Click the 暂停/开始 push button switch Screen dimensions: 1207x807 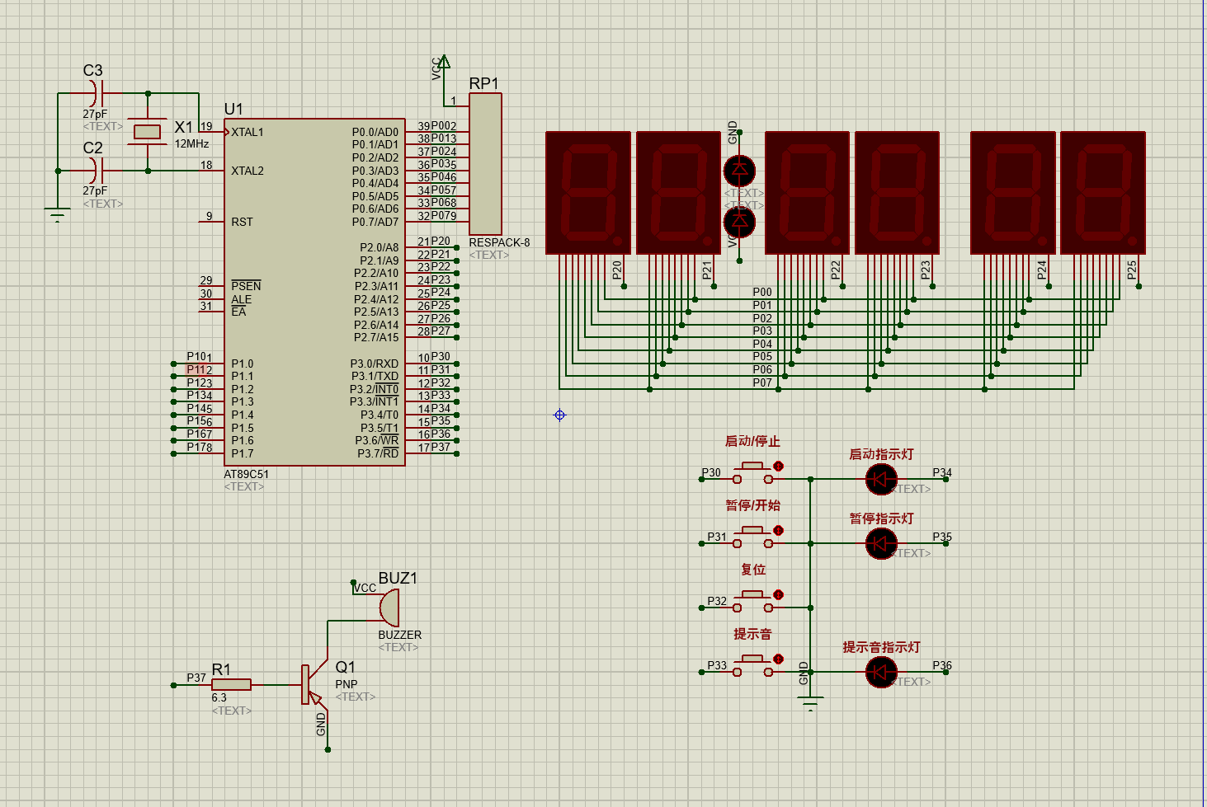coord(752,537)
